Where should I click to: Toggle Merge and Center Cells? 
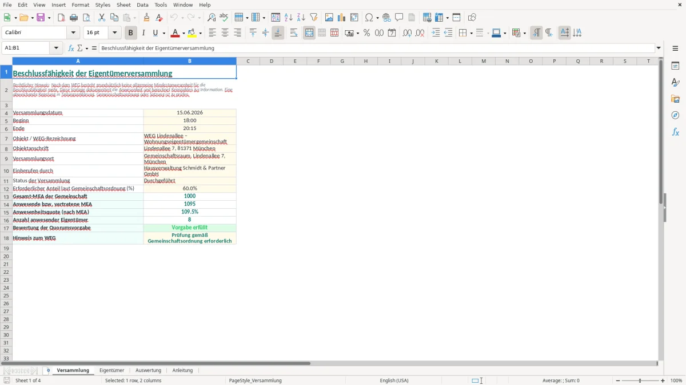309,33
